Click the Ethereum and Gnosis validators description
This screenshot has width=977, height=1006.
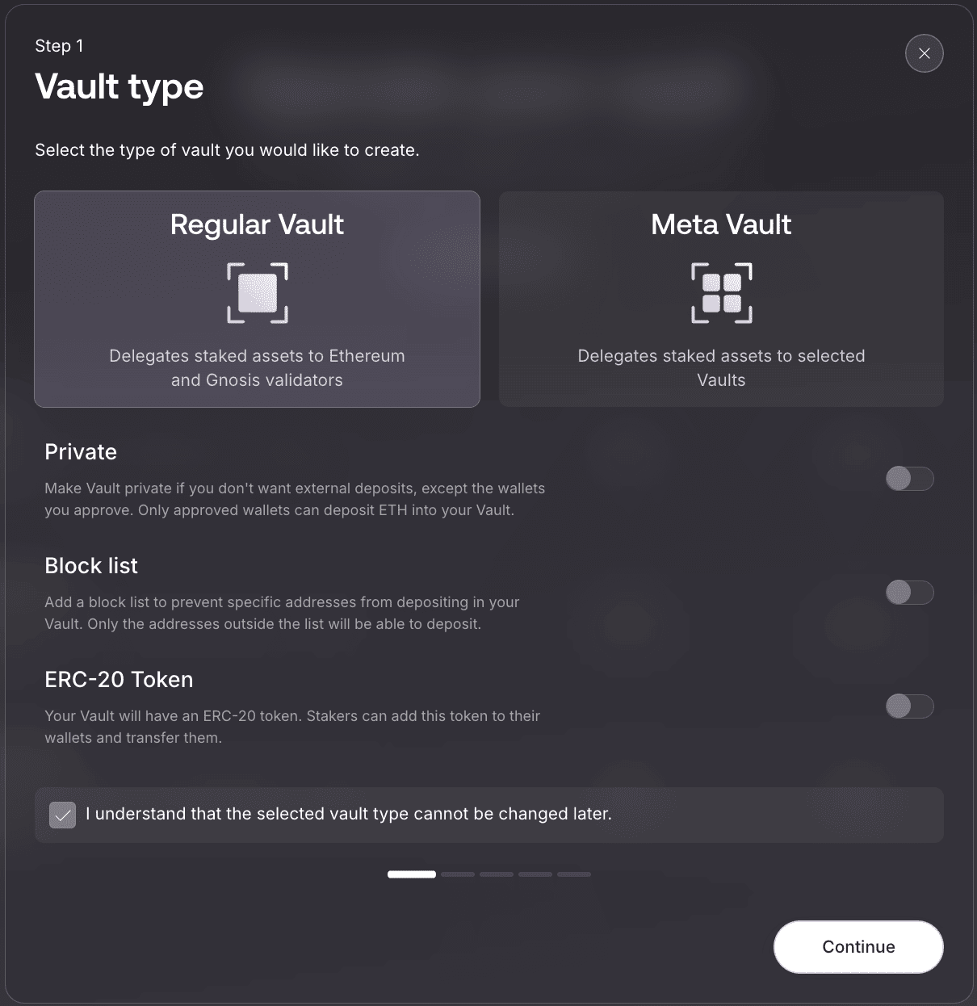click(x=257, y=368)
